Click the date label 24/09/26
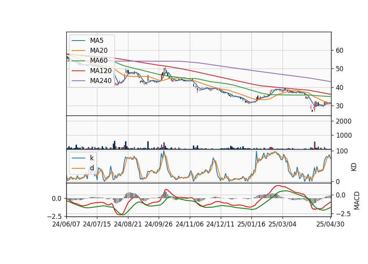 (159, 224)
